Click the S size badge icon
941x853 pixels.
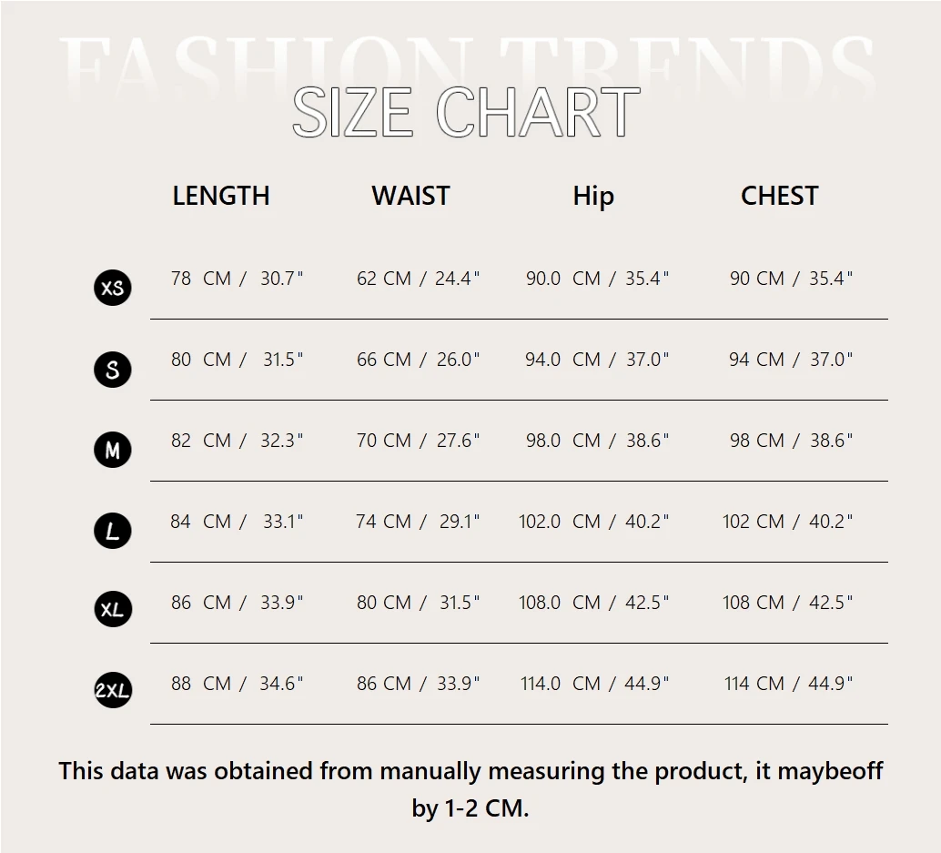click(x=113, y=370)
